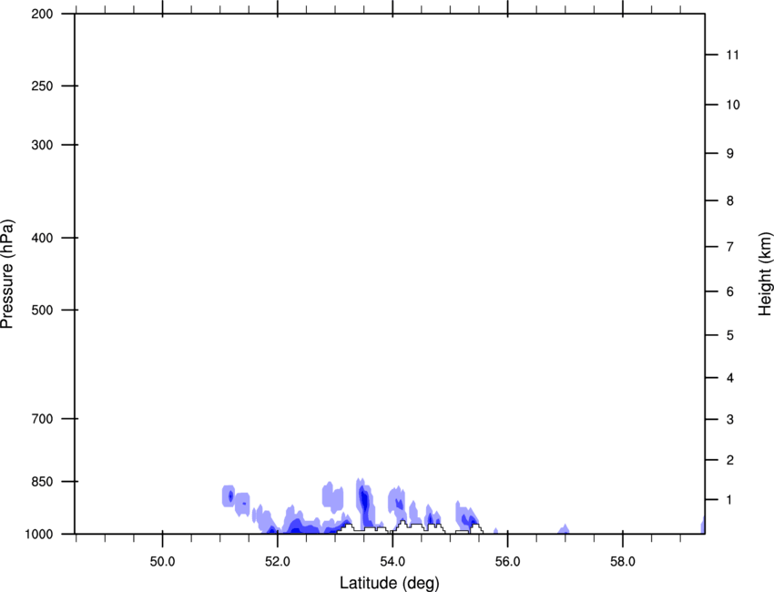This screenshot has height=592, width=774.
Task: Click the 8 km height label
Action: tap(730, 201)
